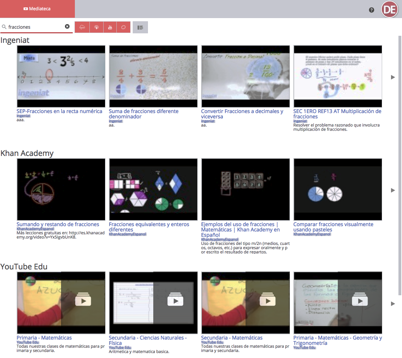Viewport: 402px width, 358px height.
Task: Open the DE user profile avatar
Action: (389, 10)
